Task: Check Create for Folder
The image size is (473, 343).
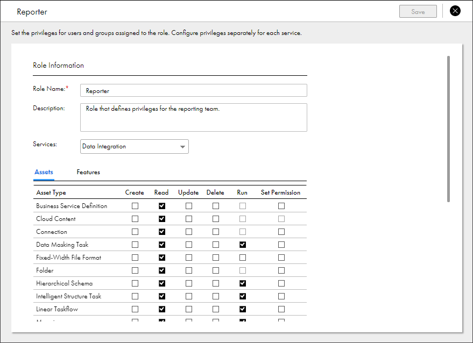Action: tap(135, 270)
